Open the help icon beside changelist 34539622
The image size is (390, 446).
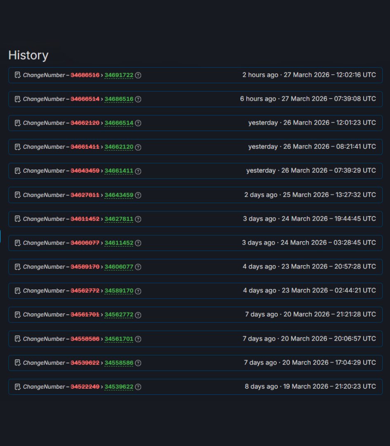tap(138, 387)
